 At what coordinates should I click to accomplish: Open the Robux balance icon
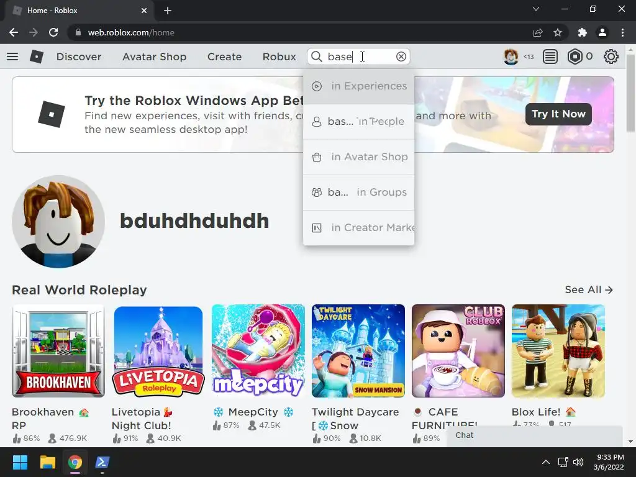point(575,57)
